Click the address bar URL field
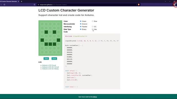This screenshot has width=177, height=99. [87, 5]
